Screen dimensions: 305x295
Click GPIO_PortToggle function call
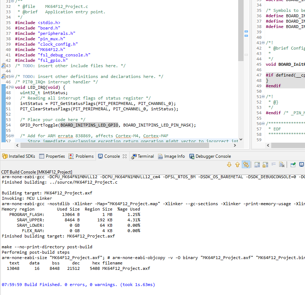(x=39, y=125)
